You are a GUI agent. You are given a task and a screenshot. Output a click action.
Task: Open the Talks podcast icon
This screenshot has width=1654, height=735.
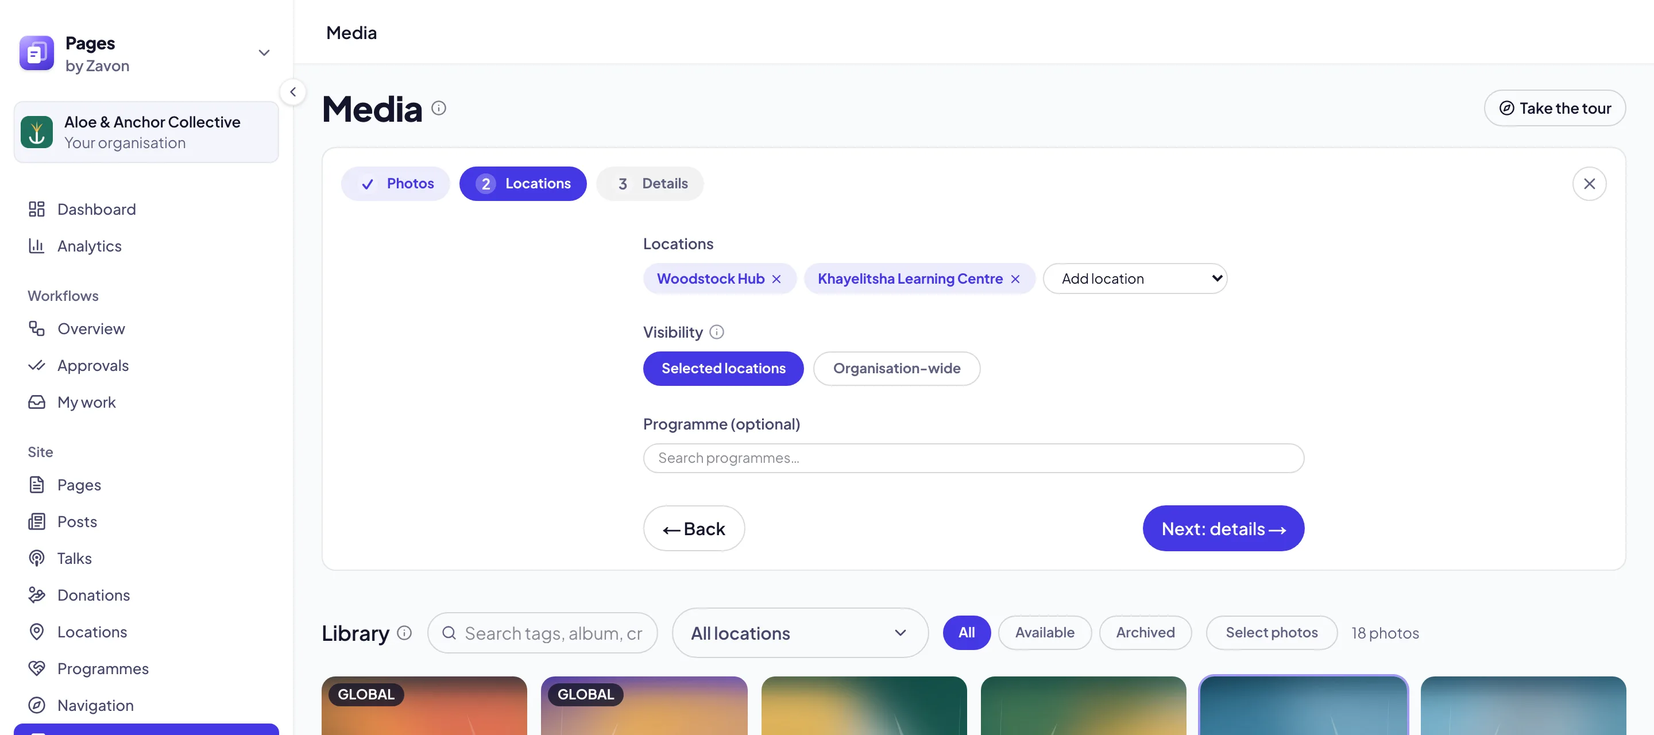coord(37,559)
